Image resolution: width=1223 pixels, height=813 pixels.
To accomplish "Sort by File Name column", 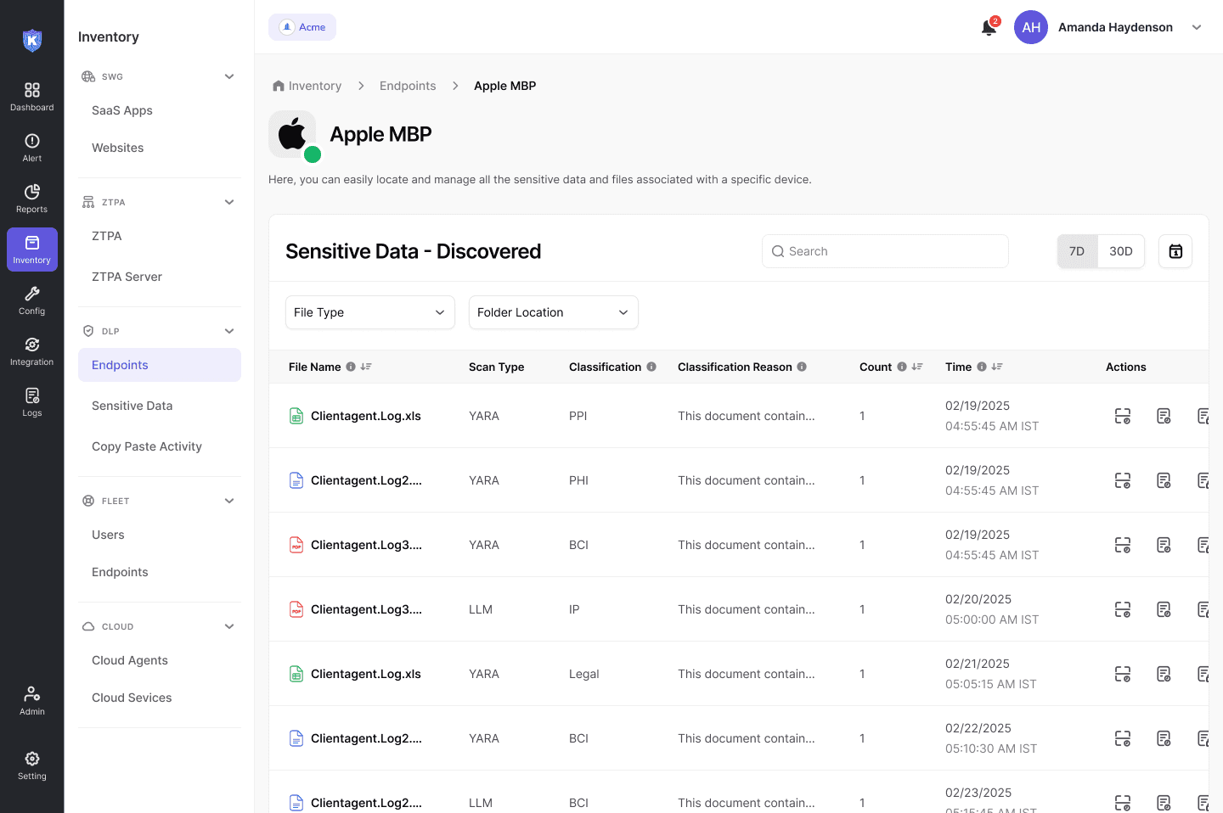I will [366, 367].
